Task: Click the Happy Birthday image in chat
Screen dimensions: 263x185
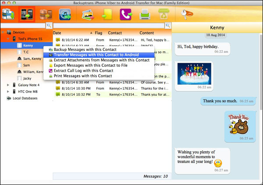Action: click(x=194, y=74)
